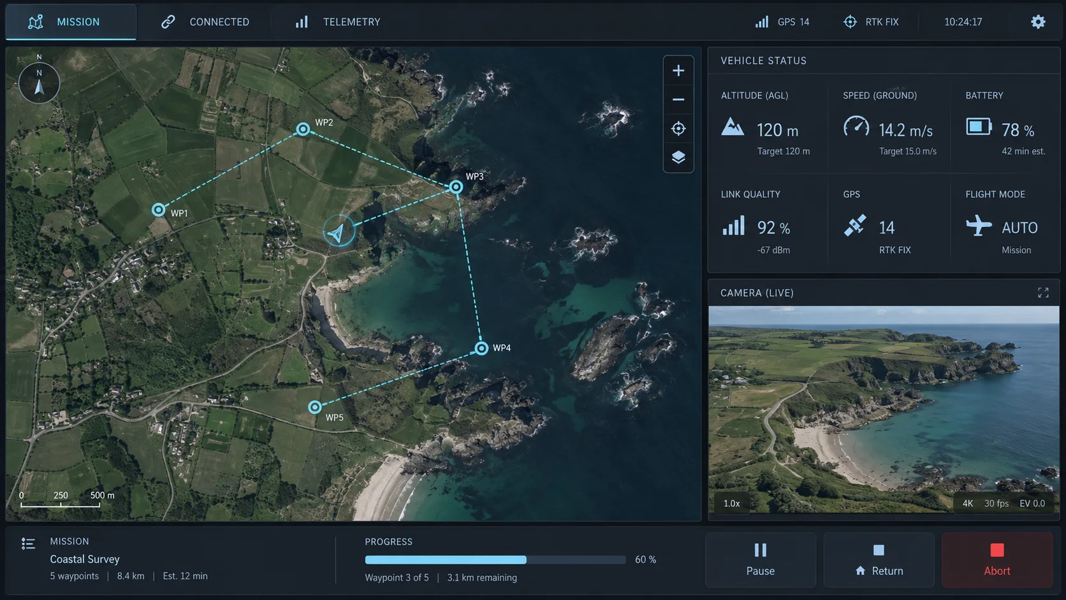The width and height of the screenshot is (1066, 600).
Task: Click the Coastal Survey mission name
Action: point(85,559)
